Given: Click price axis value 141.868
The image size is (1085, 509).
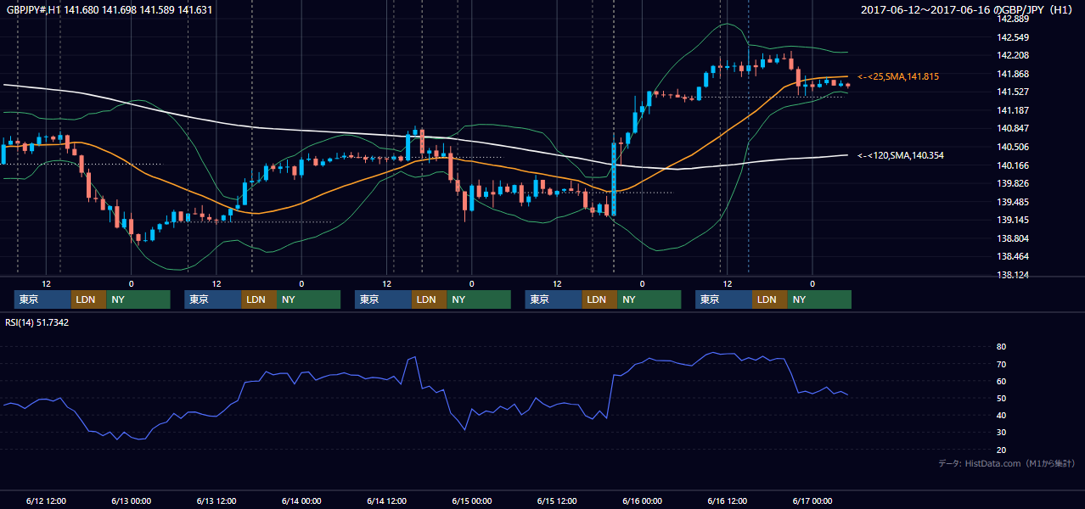Looking at the screenshot, I should pyautogui.click(x=1014, y=74).
